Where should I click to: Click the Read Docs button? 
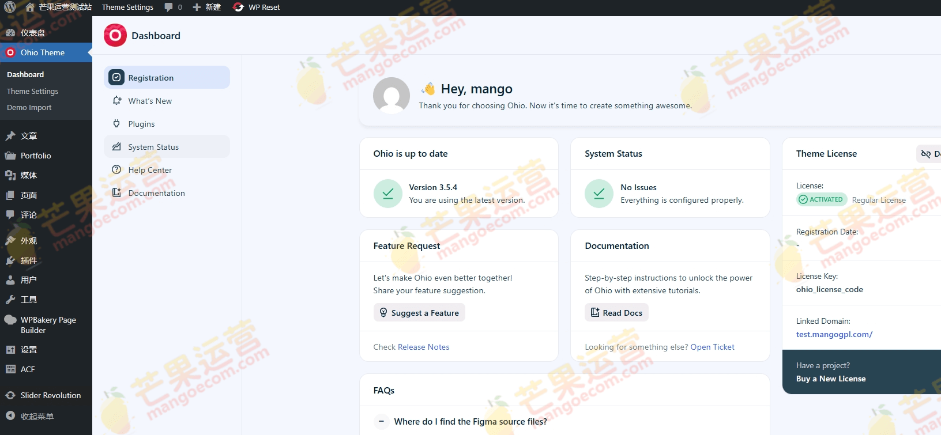[x=616, y=312]
